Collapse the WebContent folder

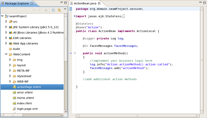[6, 54]
